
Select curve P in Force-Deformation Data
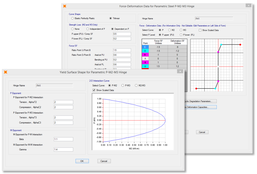pyautogui.click(x=160, y=30)
